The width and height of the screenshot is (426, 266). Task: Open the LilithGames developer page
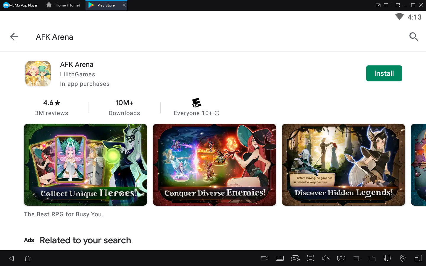[78, 74]
